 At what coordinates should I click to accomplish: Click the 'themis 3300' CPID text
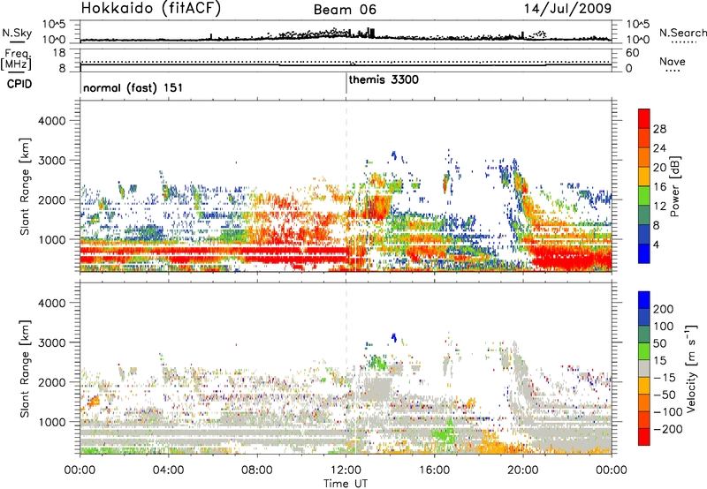click(384, 79)
